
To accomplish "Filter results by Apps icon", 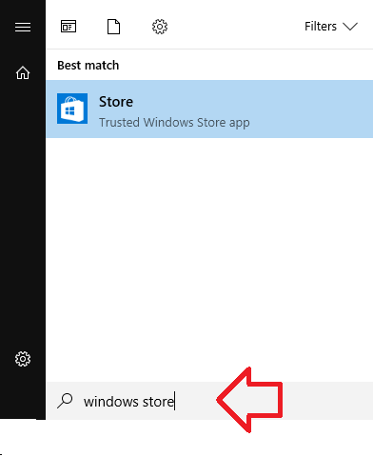I will (69, 27).
